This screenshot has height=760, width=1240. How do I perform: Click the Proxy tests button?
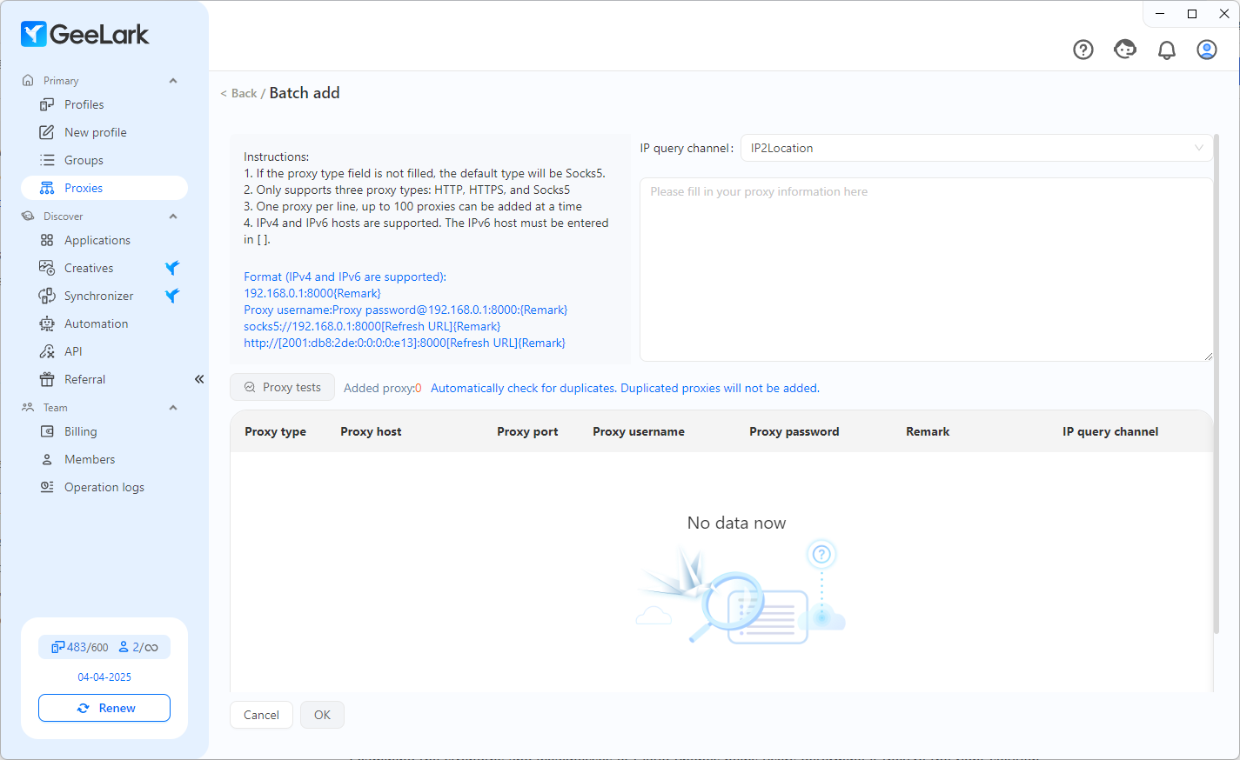click(283, 387)
